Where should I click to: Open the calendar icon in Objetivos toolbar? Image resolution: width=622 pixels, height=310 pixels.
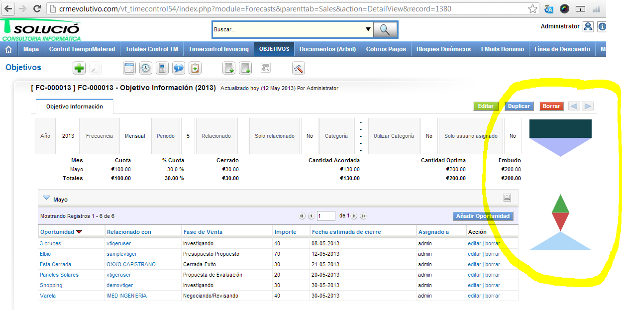[129, 68]
